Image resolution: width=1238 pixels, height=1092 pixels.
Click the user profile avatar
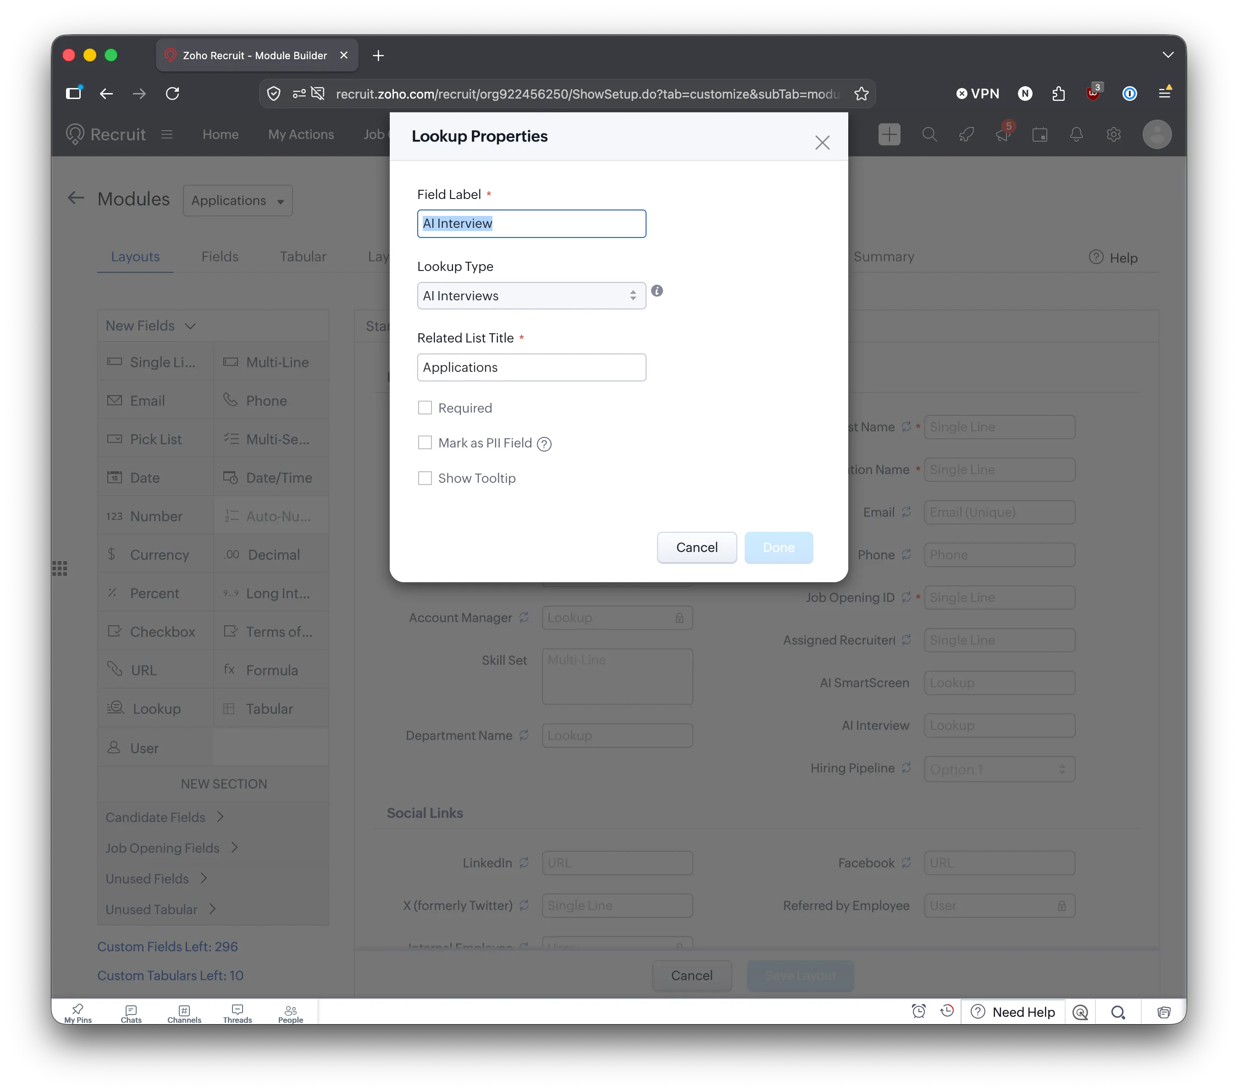(1156, 134)
